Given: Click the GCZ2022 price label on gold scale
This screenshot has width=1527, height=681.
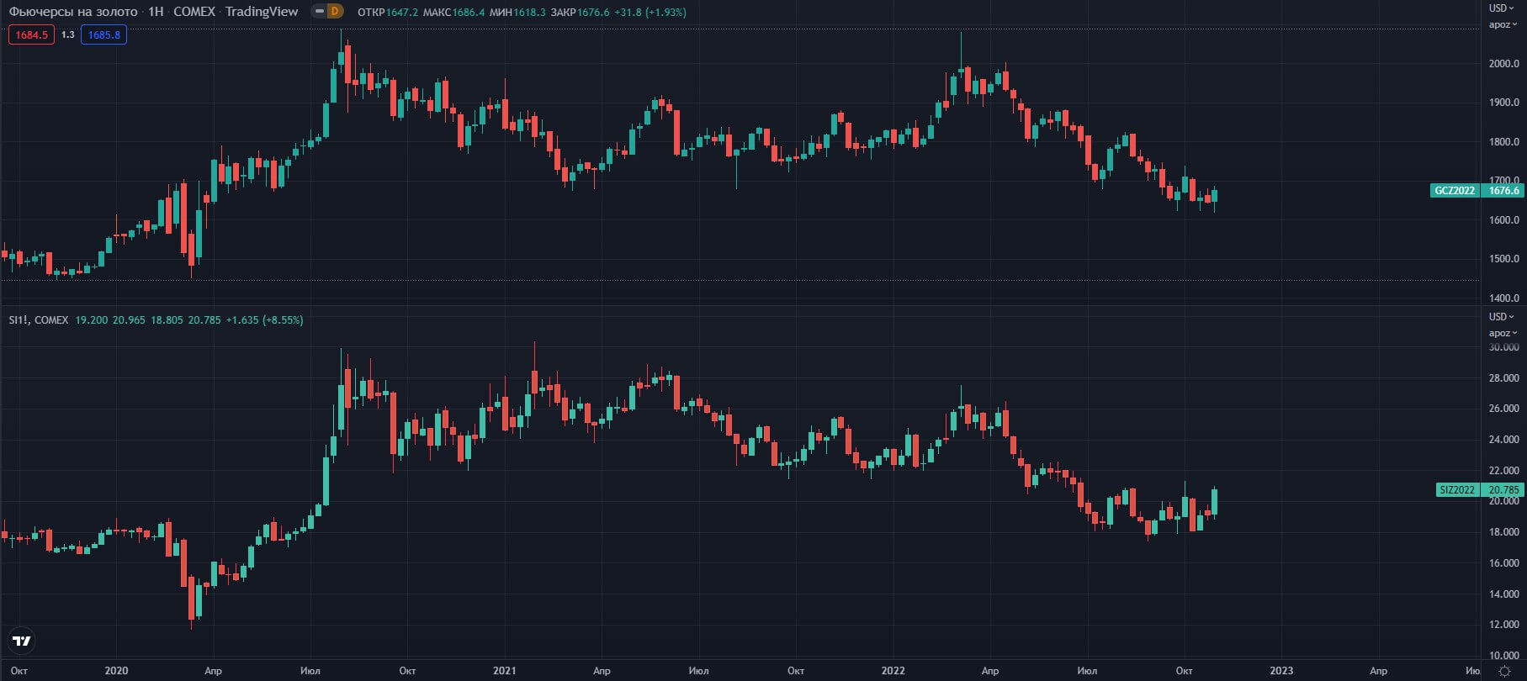Looking at the screenshot, I should point(1454,191).
